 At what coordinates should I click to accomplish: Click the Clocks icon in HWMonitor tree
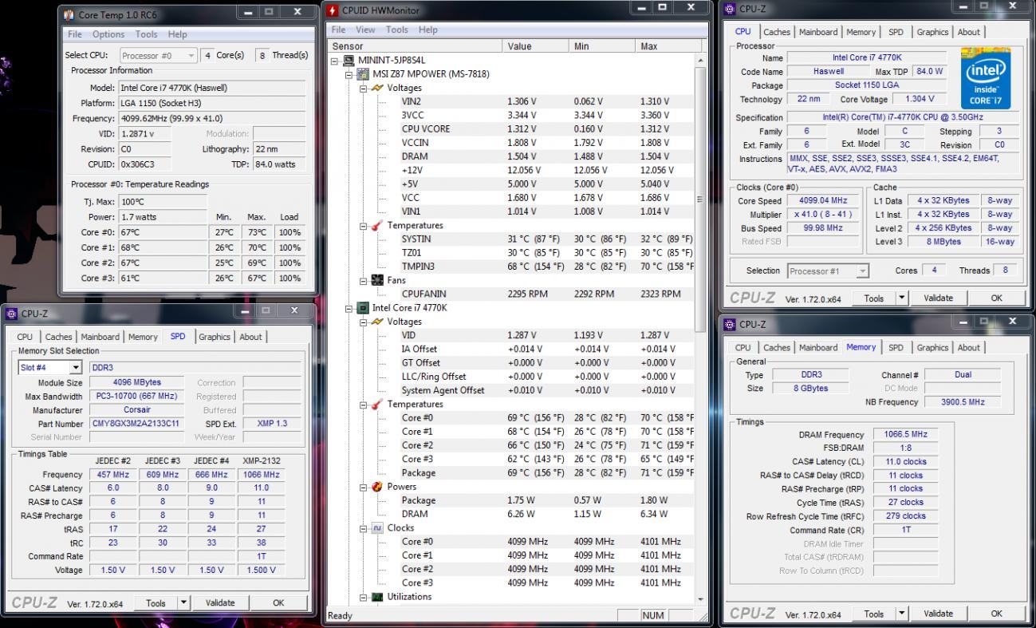click(377, 528)
